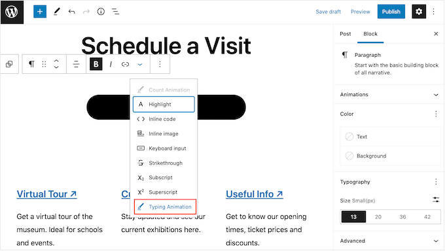Open the Details info icon
The image size is (445, 251).
click(x=101, y=12)
